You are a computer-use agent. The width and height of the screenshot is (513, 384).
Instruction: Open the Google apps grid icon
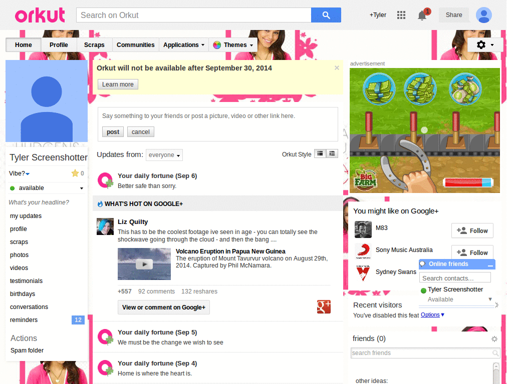coord(401,15)
